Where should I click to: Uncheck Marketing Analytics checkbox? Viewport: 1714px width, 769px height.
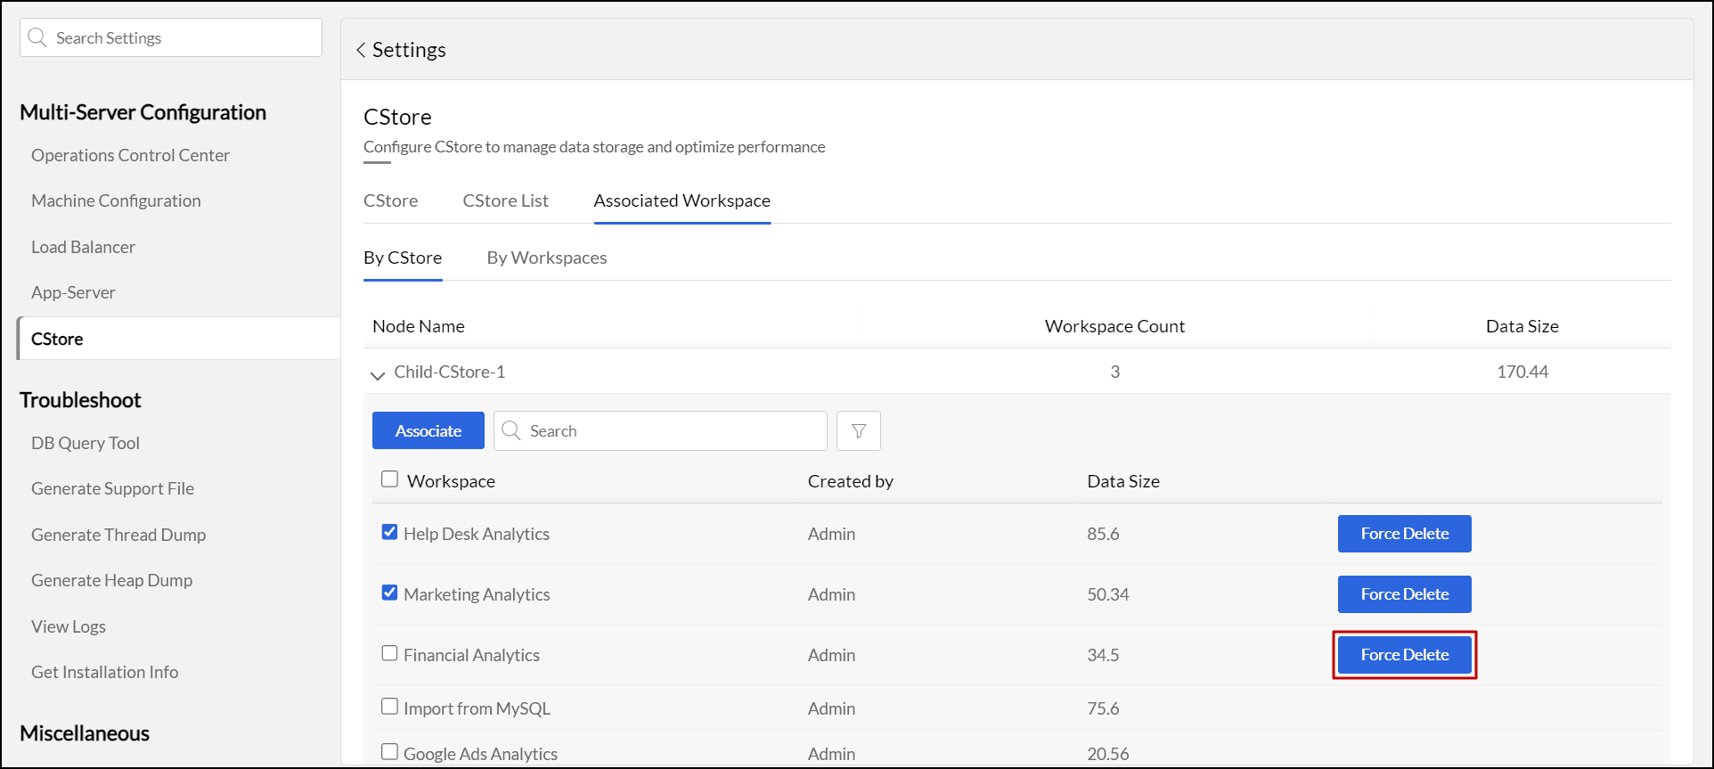point(389,593)
